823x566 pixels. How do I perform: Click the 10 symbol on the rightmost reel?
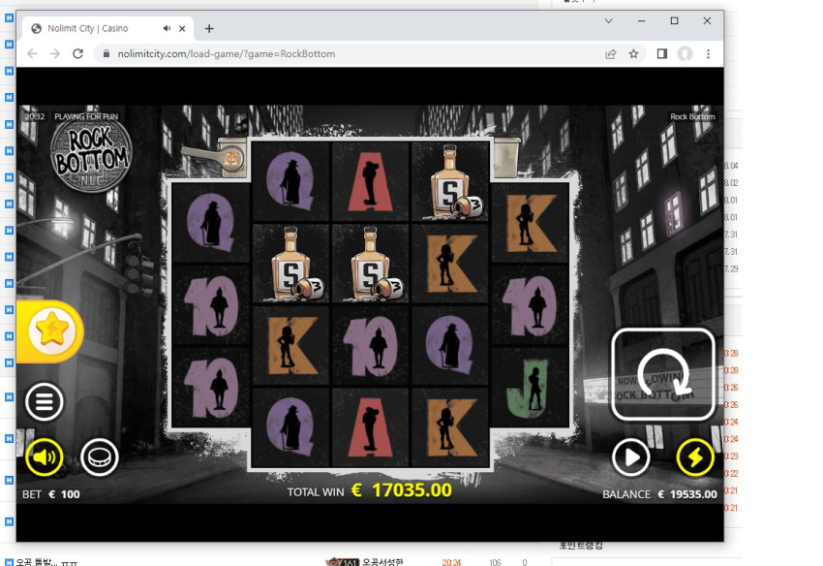[531, 305]
